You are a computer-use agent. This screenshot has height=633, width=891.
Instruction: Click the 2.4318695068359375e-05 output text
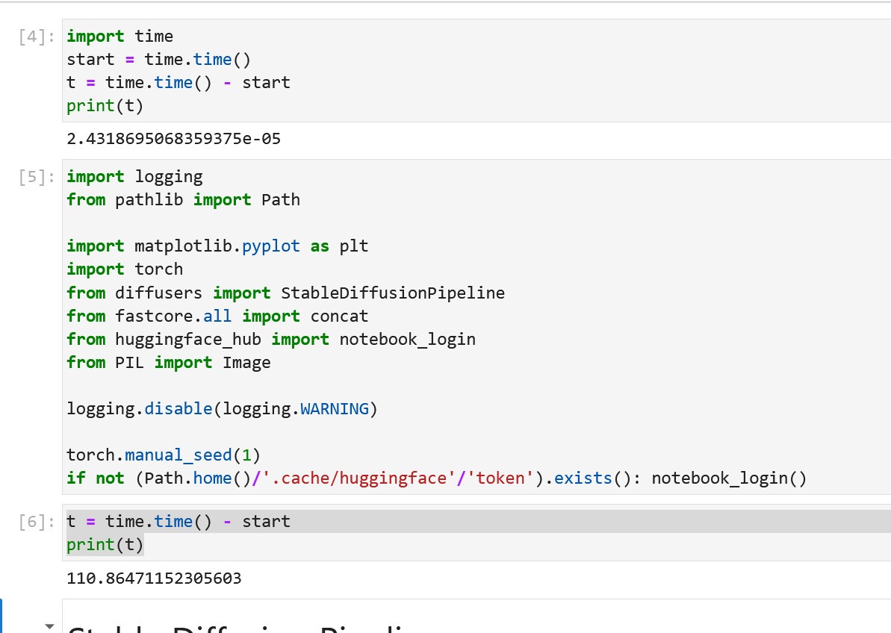tap(173, 139)
